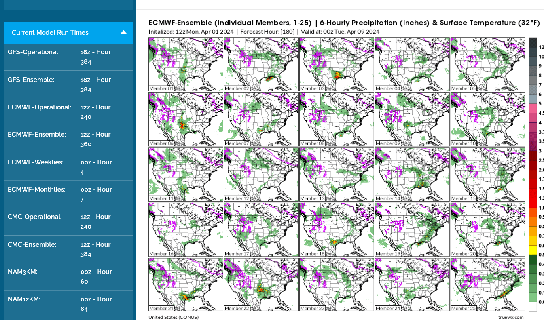Select the ECMWF-Operational model row

(68, 112)
